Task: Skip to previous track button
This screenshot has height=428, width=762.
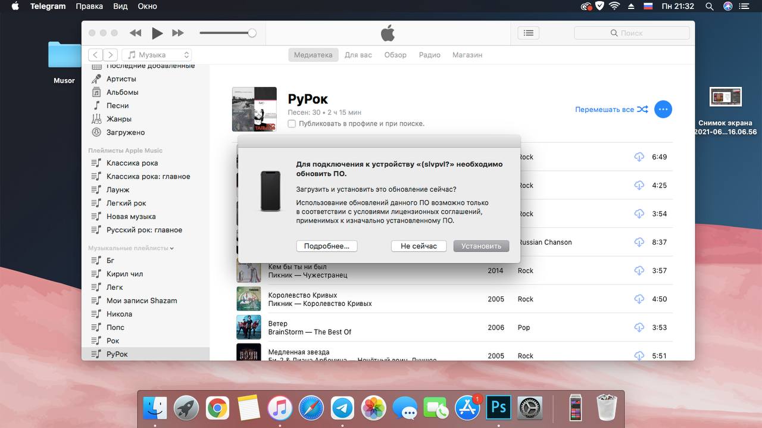Action: [x=136, y=33]
